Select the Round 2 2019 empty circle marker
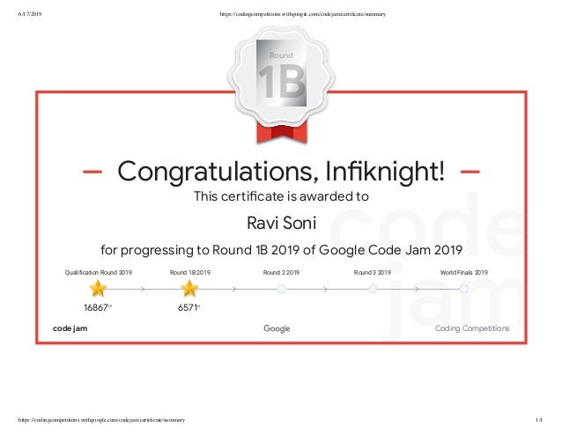 (281, 289)
